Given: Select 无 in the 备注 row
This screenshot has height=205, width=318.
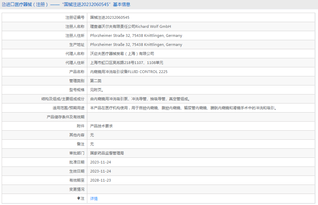Looking at the screenshot, I should [x=92, y=144].
